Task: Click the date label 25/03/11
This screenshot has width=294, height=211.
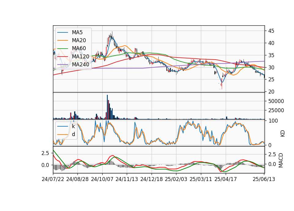Action: point(201,179)
